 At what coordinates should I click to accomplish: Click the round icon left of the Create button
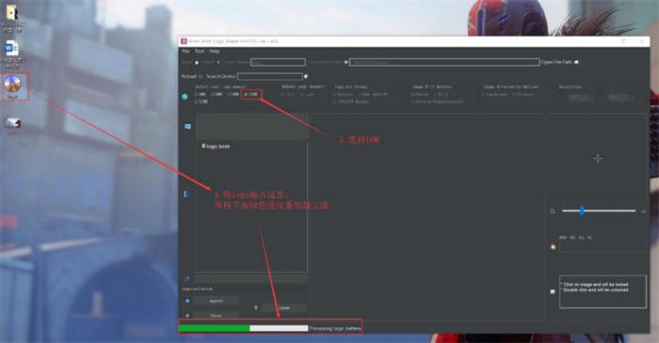256,308
